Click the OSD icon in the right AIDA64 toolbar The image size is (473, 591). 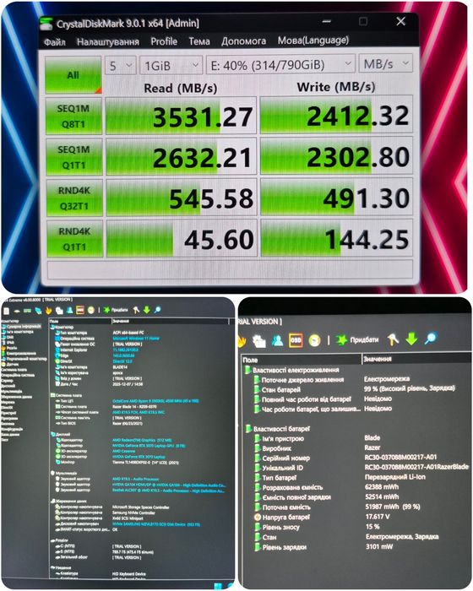coord(296,340)
